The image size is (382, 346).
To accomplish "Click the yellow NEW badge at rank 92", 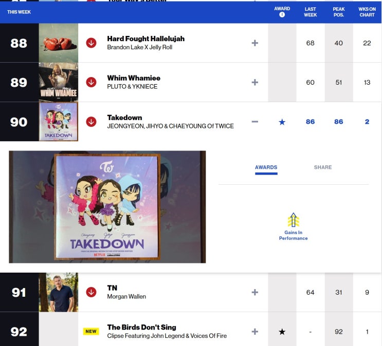I will (91, 332).
